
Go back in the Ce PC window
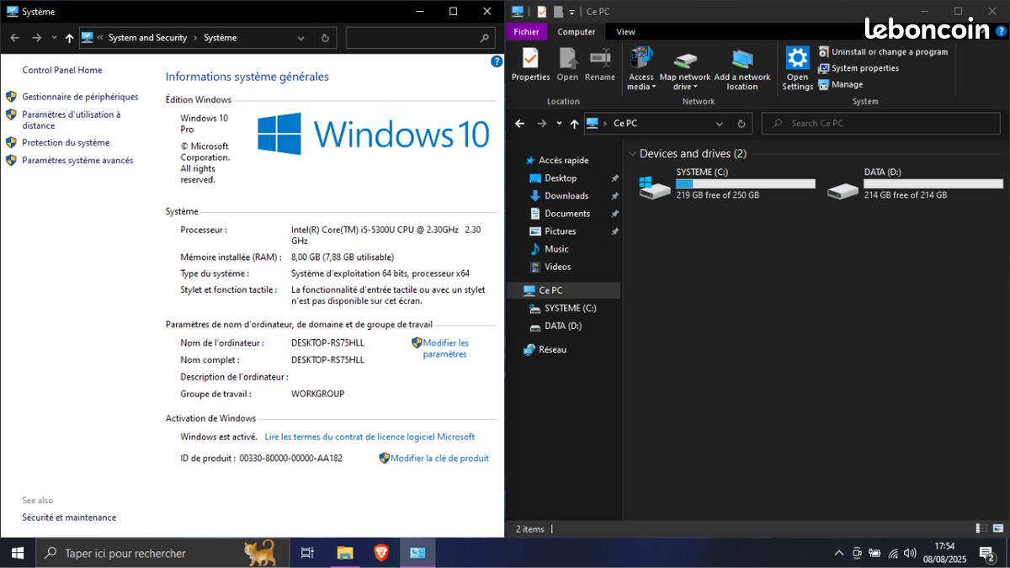(x=519, y=124)
